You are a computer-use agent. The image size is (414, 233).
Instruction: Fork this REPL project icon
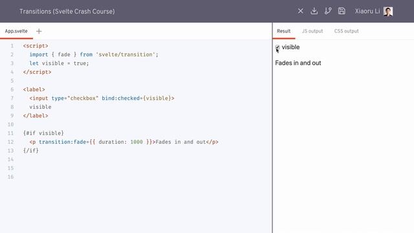[328, 11]
